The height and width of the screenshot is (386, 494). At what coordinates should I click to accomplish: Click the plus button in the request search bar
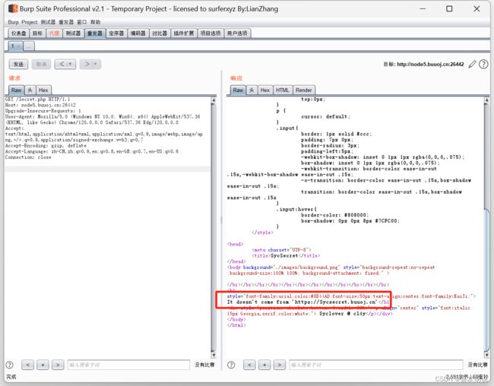(43, 365)
